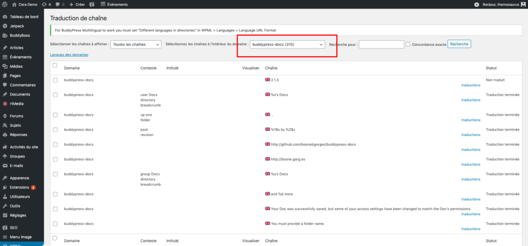
Task: Click the Yoast SEO toolbar icon
Action: coord(92,4)
